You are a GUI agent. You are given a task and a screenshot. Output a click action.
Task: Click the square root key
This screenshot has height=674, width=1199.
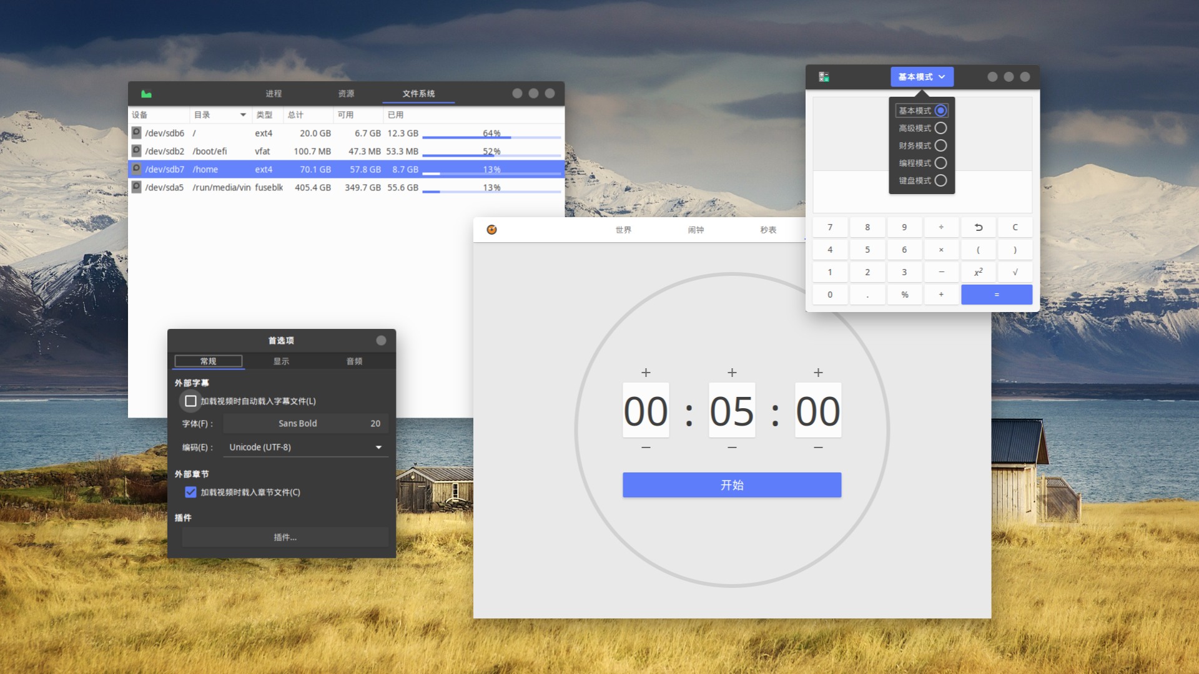coord(1015,272)
